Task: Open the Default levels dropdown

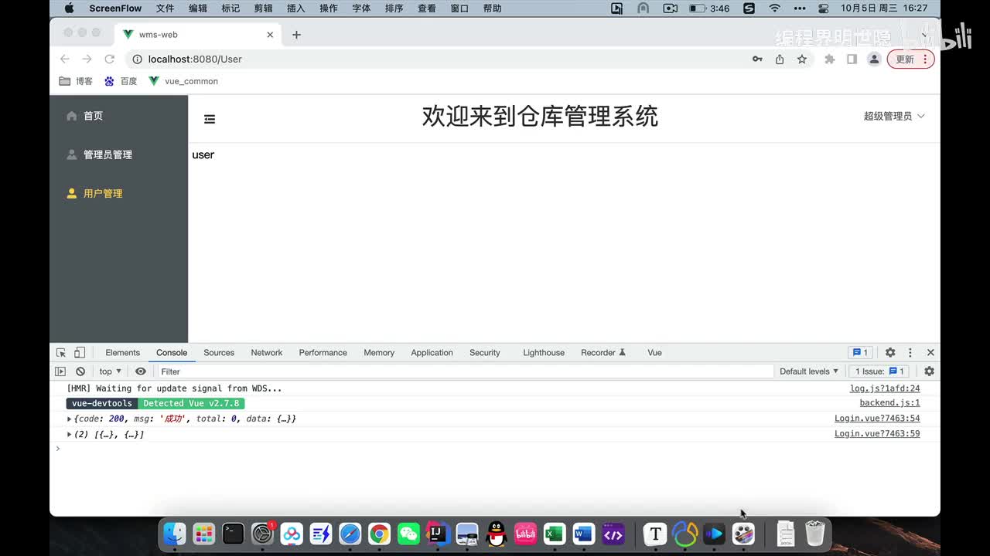Action: (x=809, y=371)
